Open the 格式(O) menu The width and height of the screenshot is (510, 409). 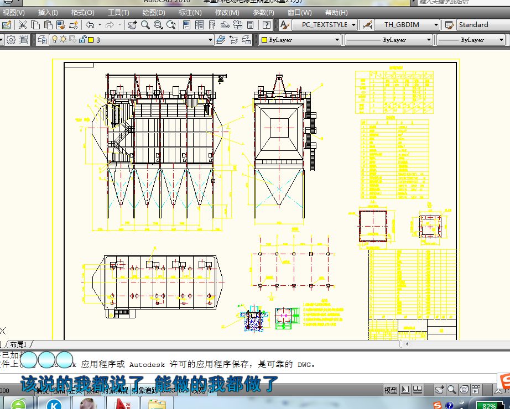(x=82, y=13)
